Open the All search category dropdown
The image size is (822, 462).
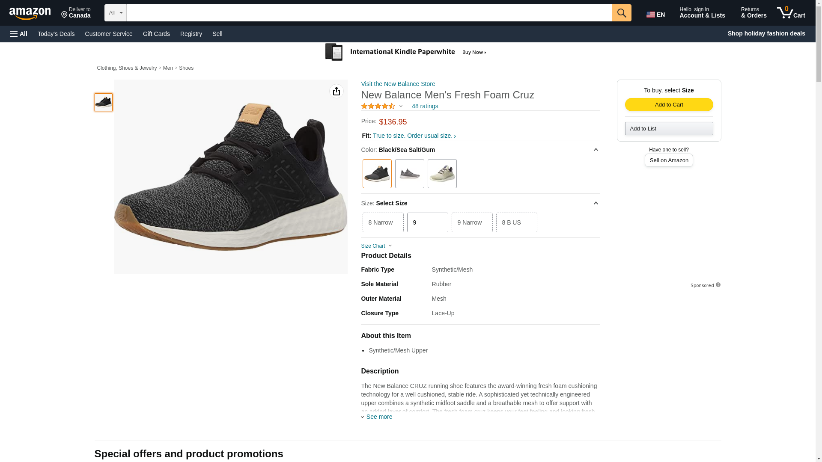coord(115,13)
